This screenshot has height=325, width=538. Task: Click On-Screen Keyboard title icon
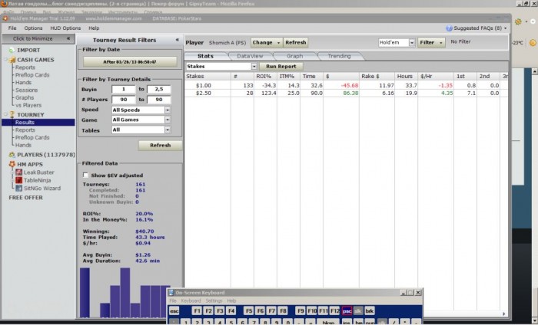point(171,293)
